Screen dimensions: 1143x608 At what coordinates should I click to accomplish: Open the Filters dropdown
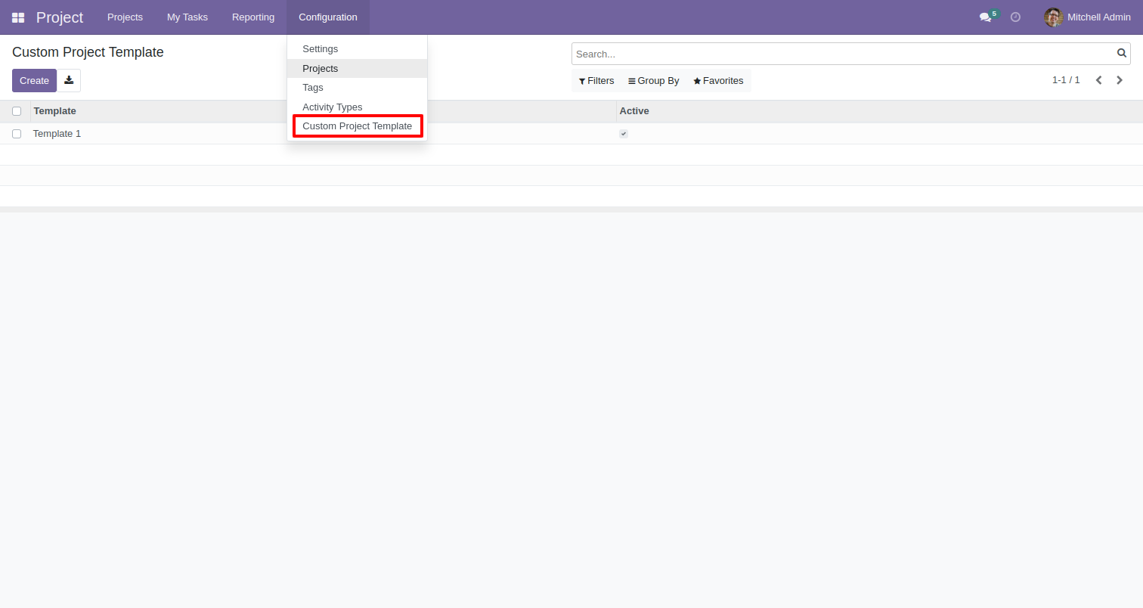click(596, 81)
